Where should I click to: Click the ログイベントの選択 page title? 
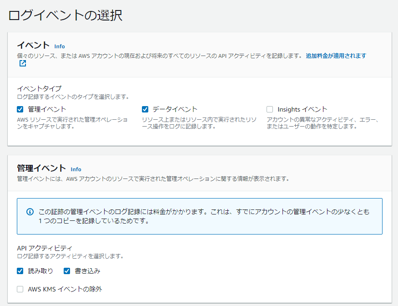tap(65, 15)
